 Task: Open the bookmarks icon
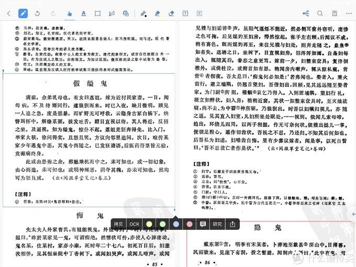[x=335, y=14]
